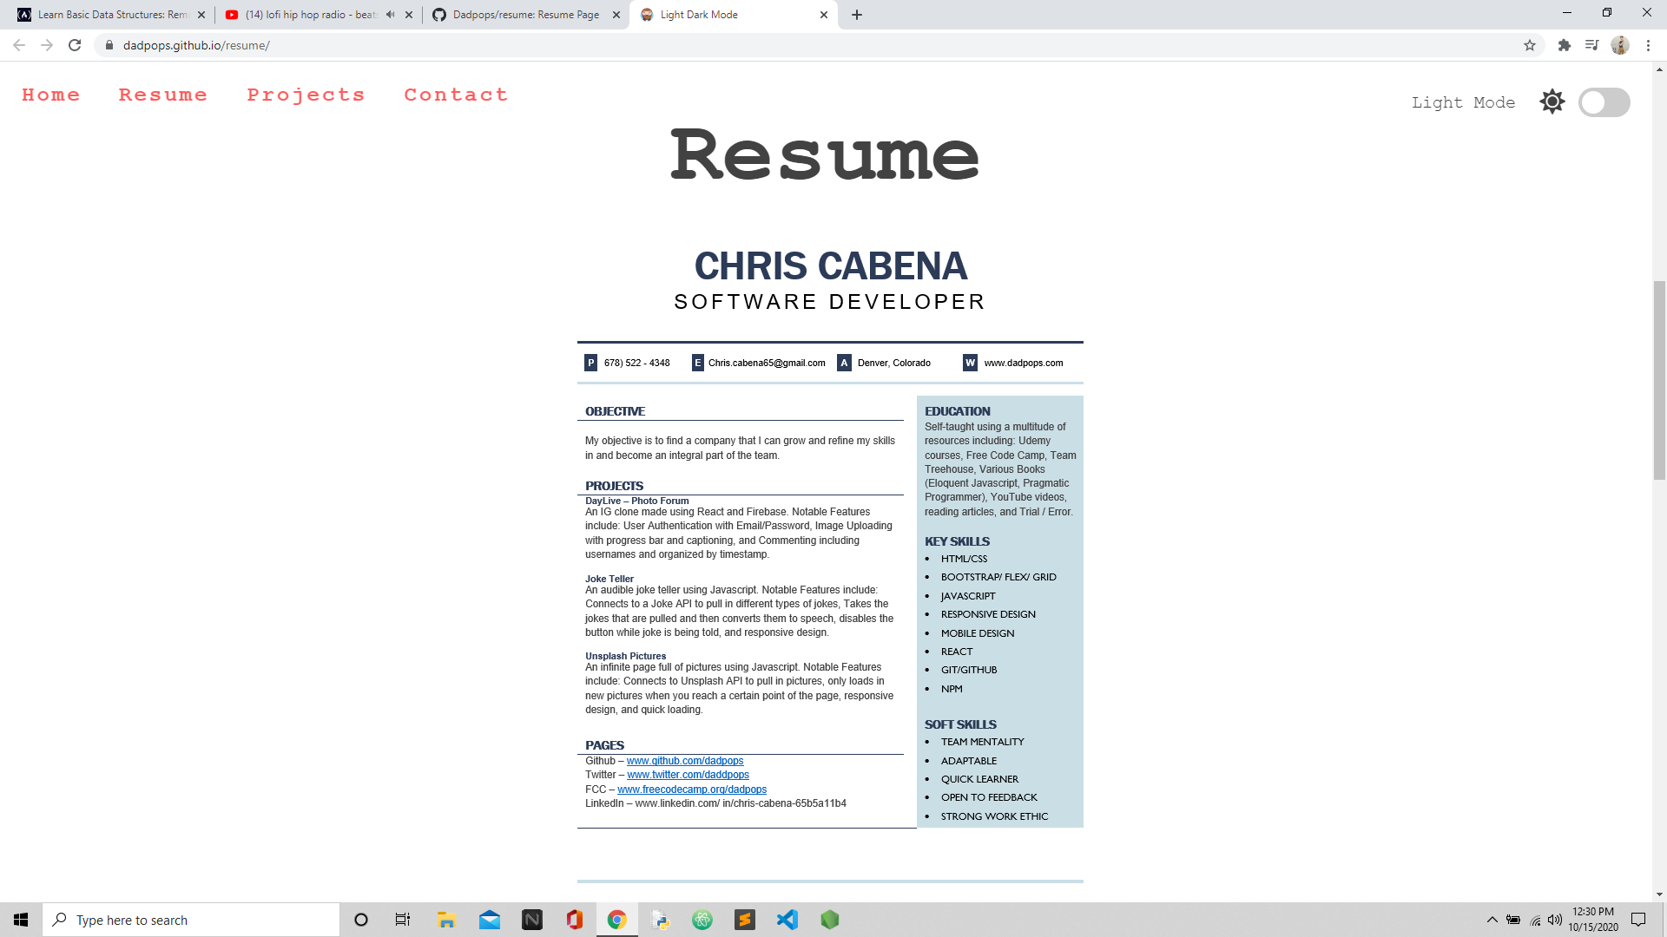Open the www.github.com/dadpops link
The image size is (1667, 937).
point(683,761)
